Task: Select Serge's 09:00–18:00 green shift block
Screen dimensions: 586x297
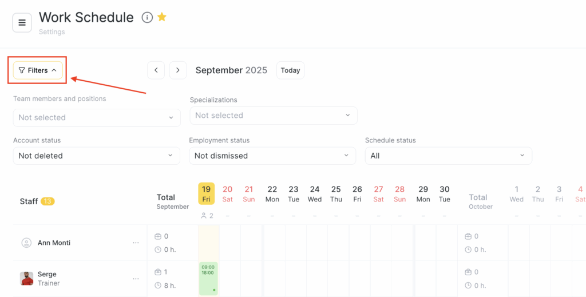Action: (208, 279)
